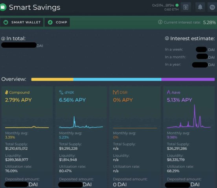217x188 pixels.
Task: Select the purple Aave segment in Overview bar
Action: point(188,79)
